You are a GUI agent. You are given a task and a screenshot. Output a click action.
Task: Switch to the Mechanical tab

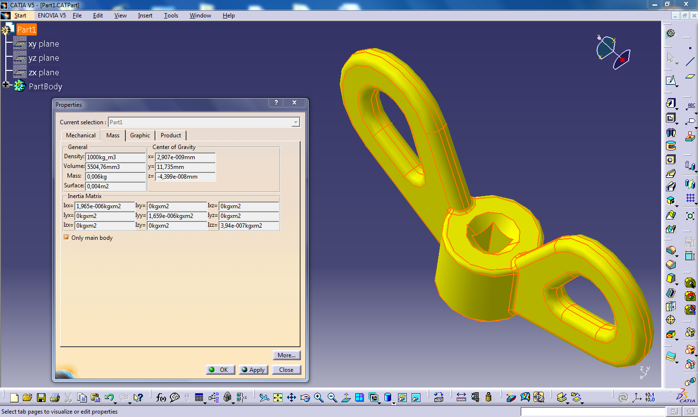pyautogui.click(x=81, y=135)
